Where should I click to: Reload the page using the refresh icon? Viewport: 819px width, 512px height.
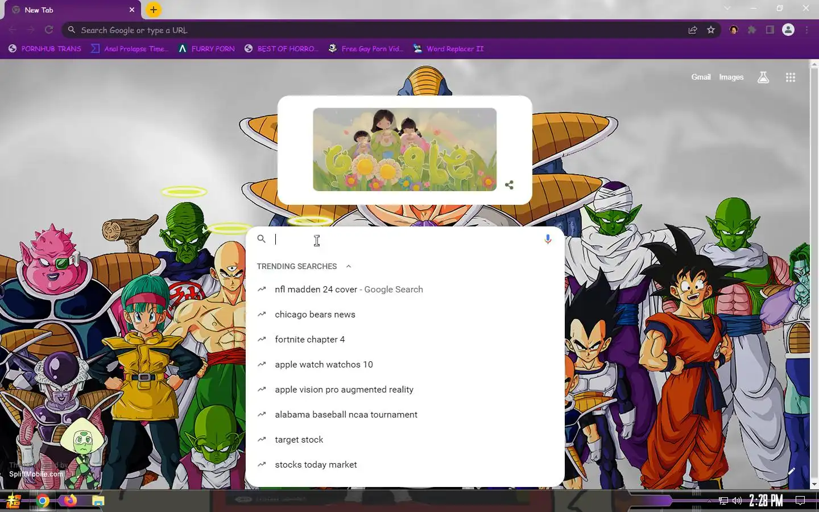49,30
